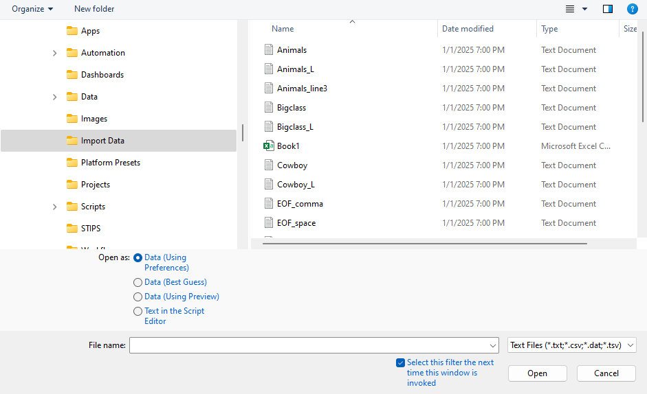Click the Platform Presets folder icon
Viewport: 647px width, 394px height.
[72, 163]
